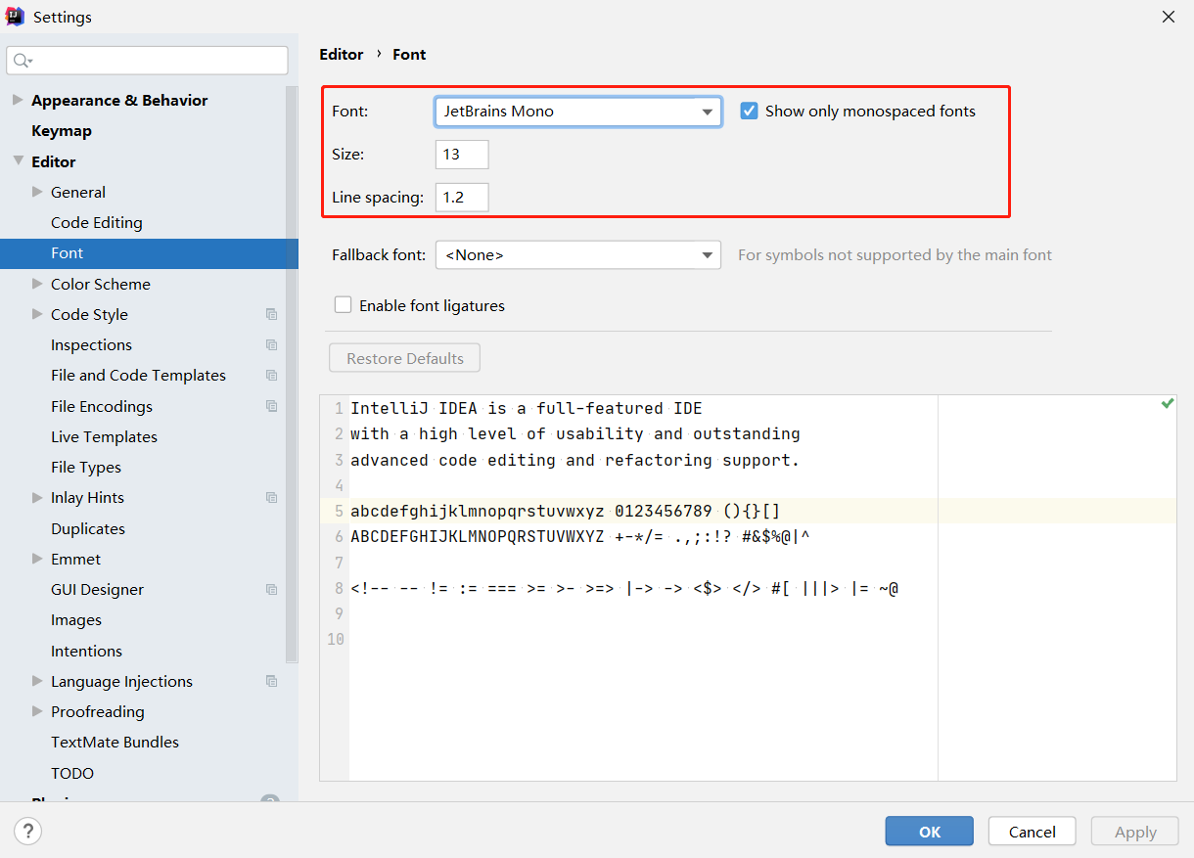Close the Settings dialog window

click(x=1168, y=17)
